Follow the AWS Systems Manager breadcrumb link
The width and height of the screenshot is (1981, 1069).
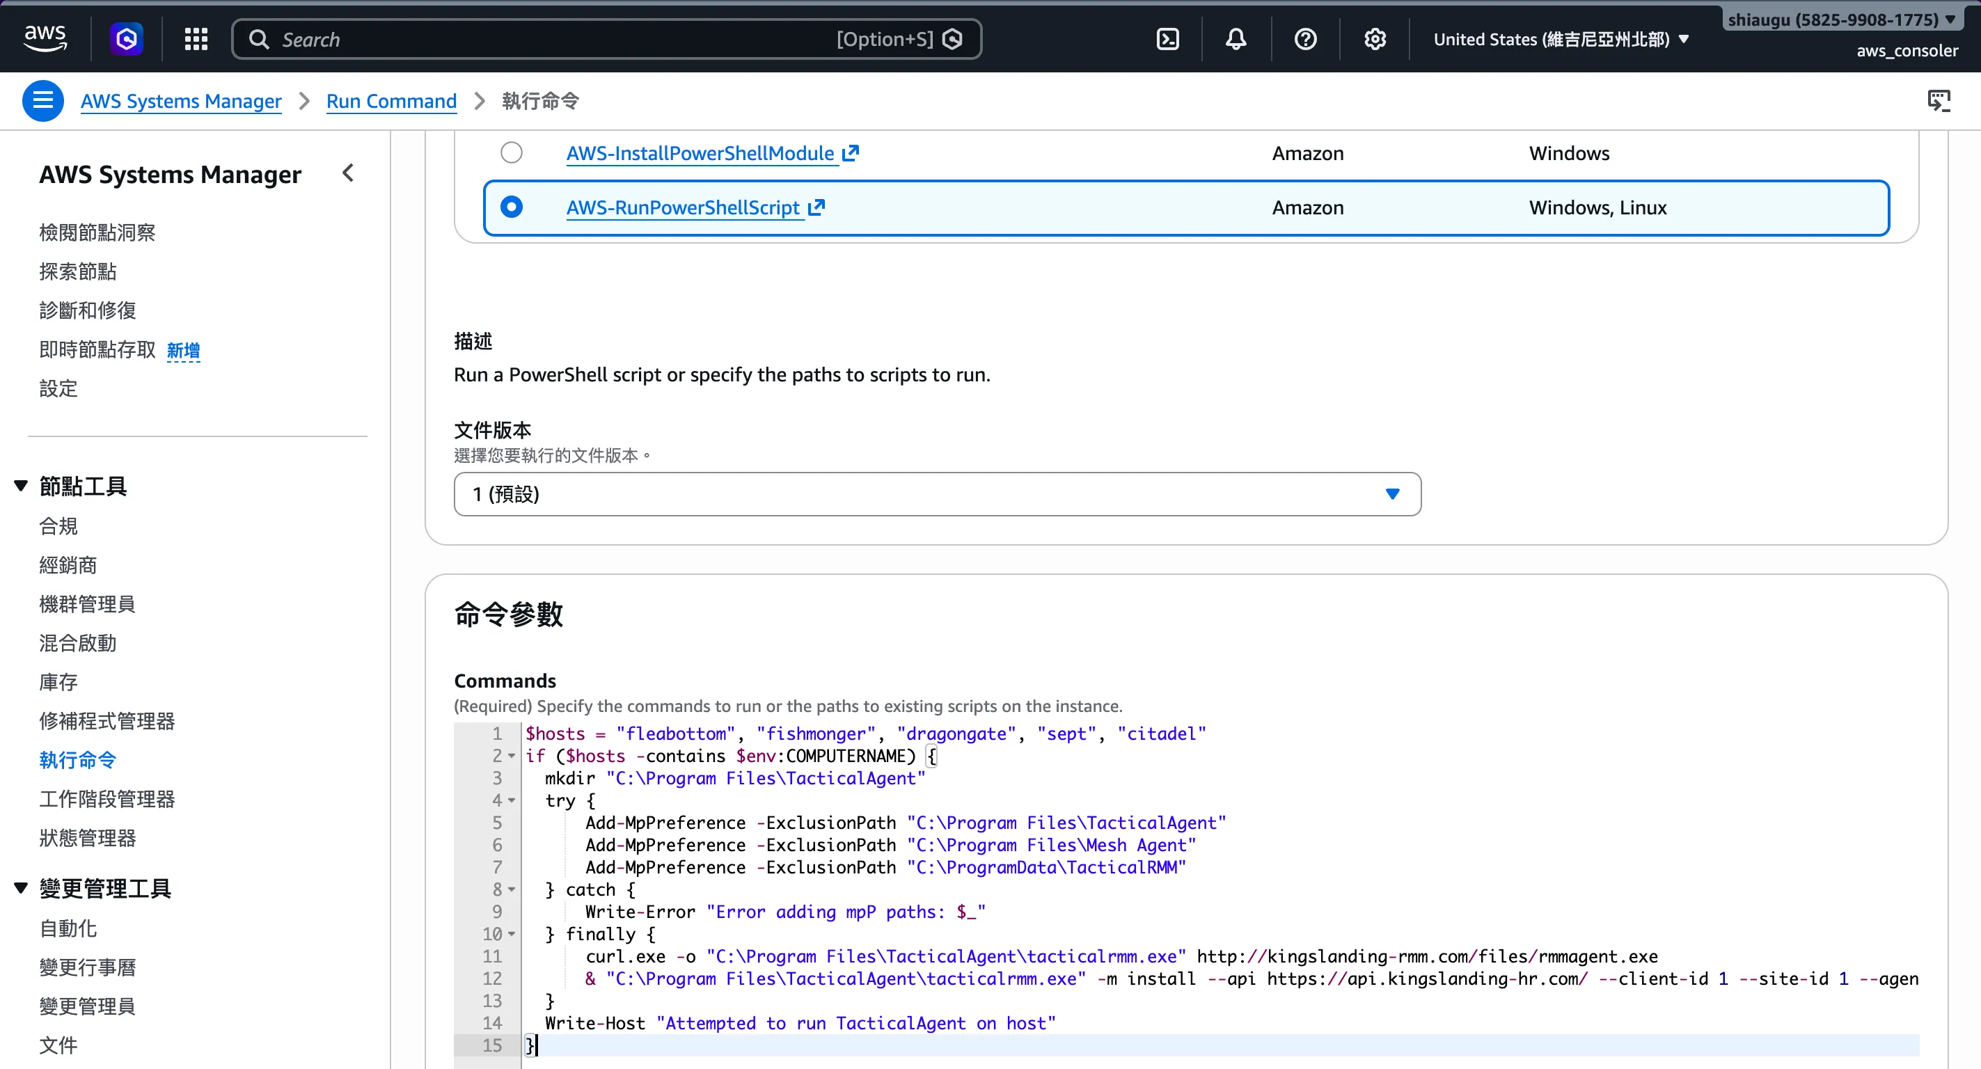182,101
